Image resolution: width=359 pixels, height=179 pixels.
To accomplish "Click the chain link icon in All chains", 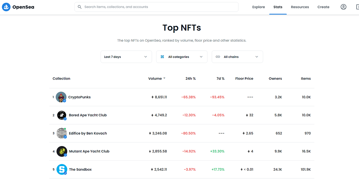I will point(218,57).
